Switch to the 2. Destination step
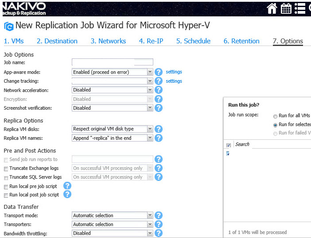Image resolution: width=311 pixels, height=238 pixels. point(57,41)
